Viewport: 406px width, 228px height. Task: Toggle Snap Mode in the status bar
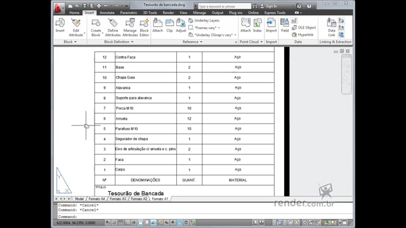pyautogui.click(x=114, y=222)
